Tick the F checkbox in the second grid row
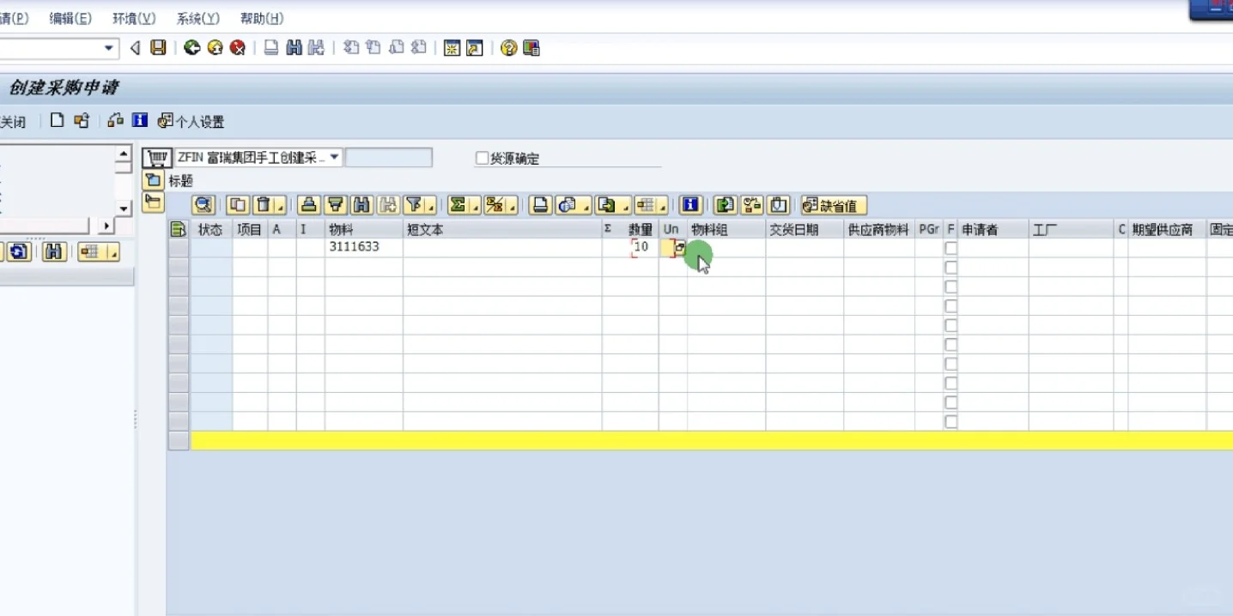1233x616 pixels. 951,268
